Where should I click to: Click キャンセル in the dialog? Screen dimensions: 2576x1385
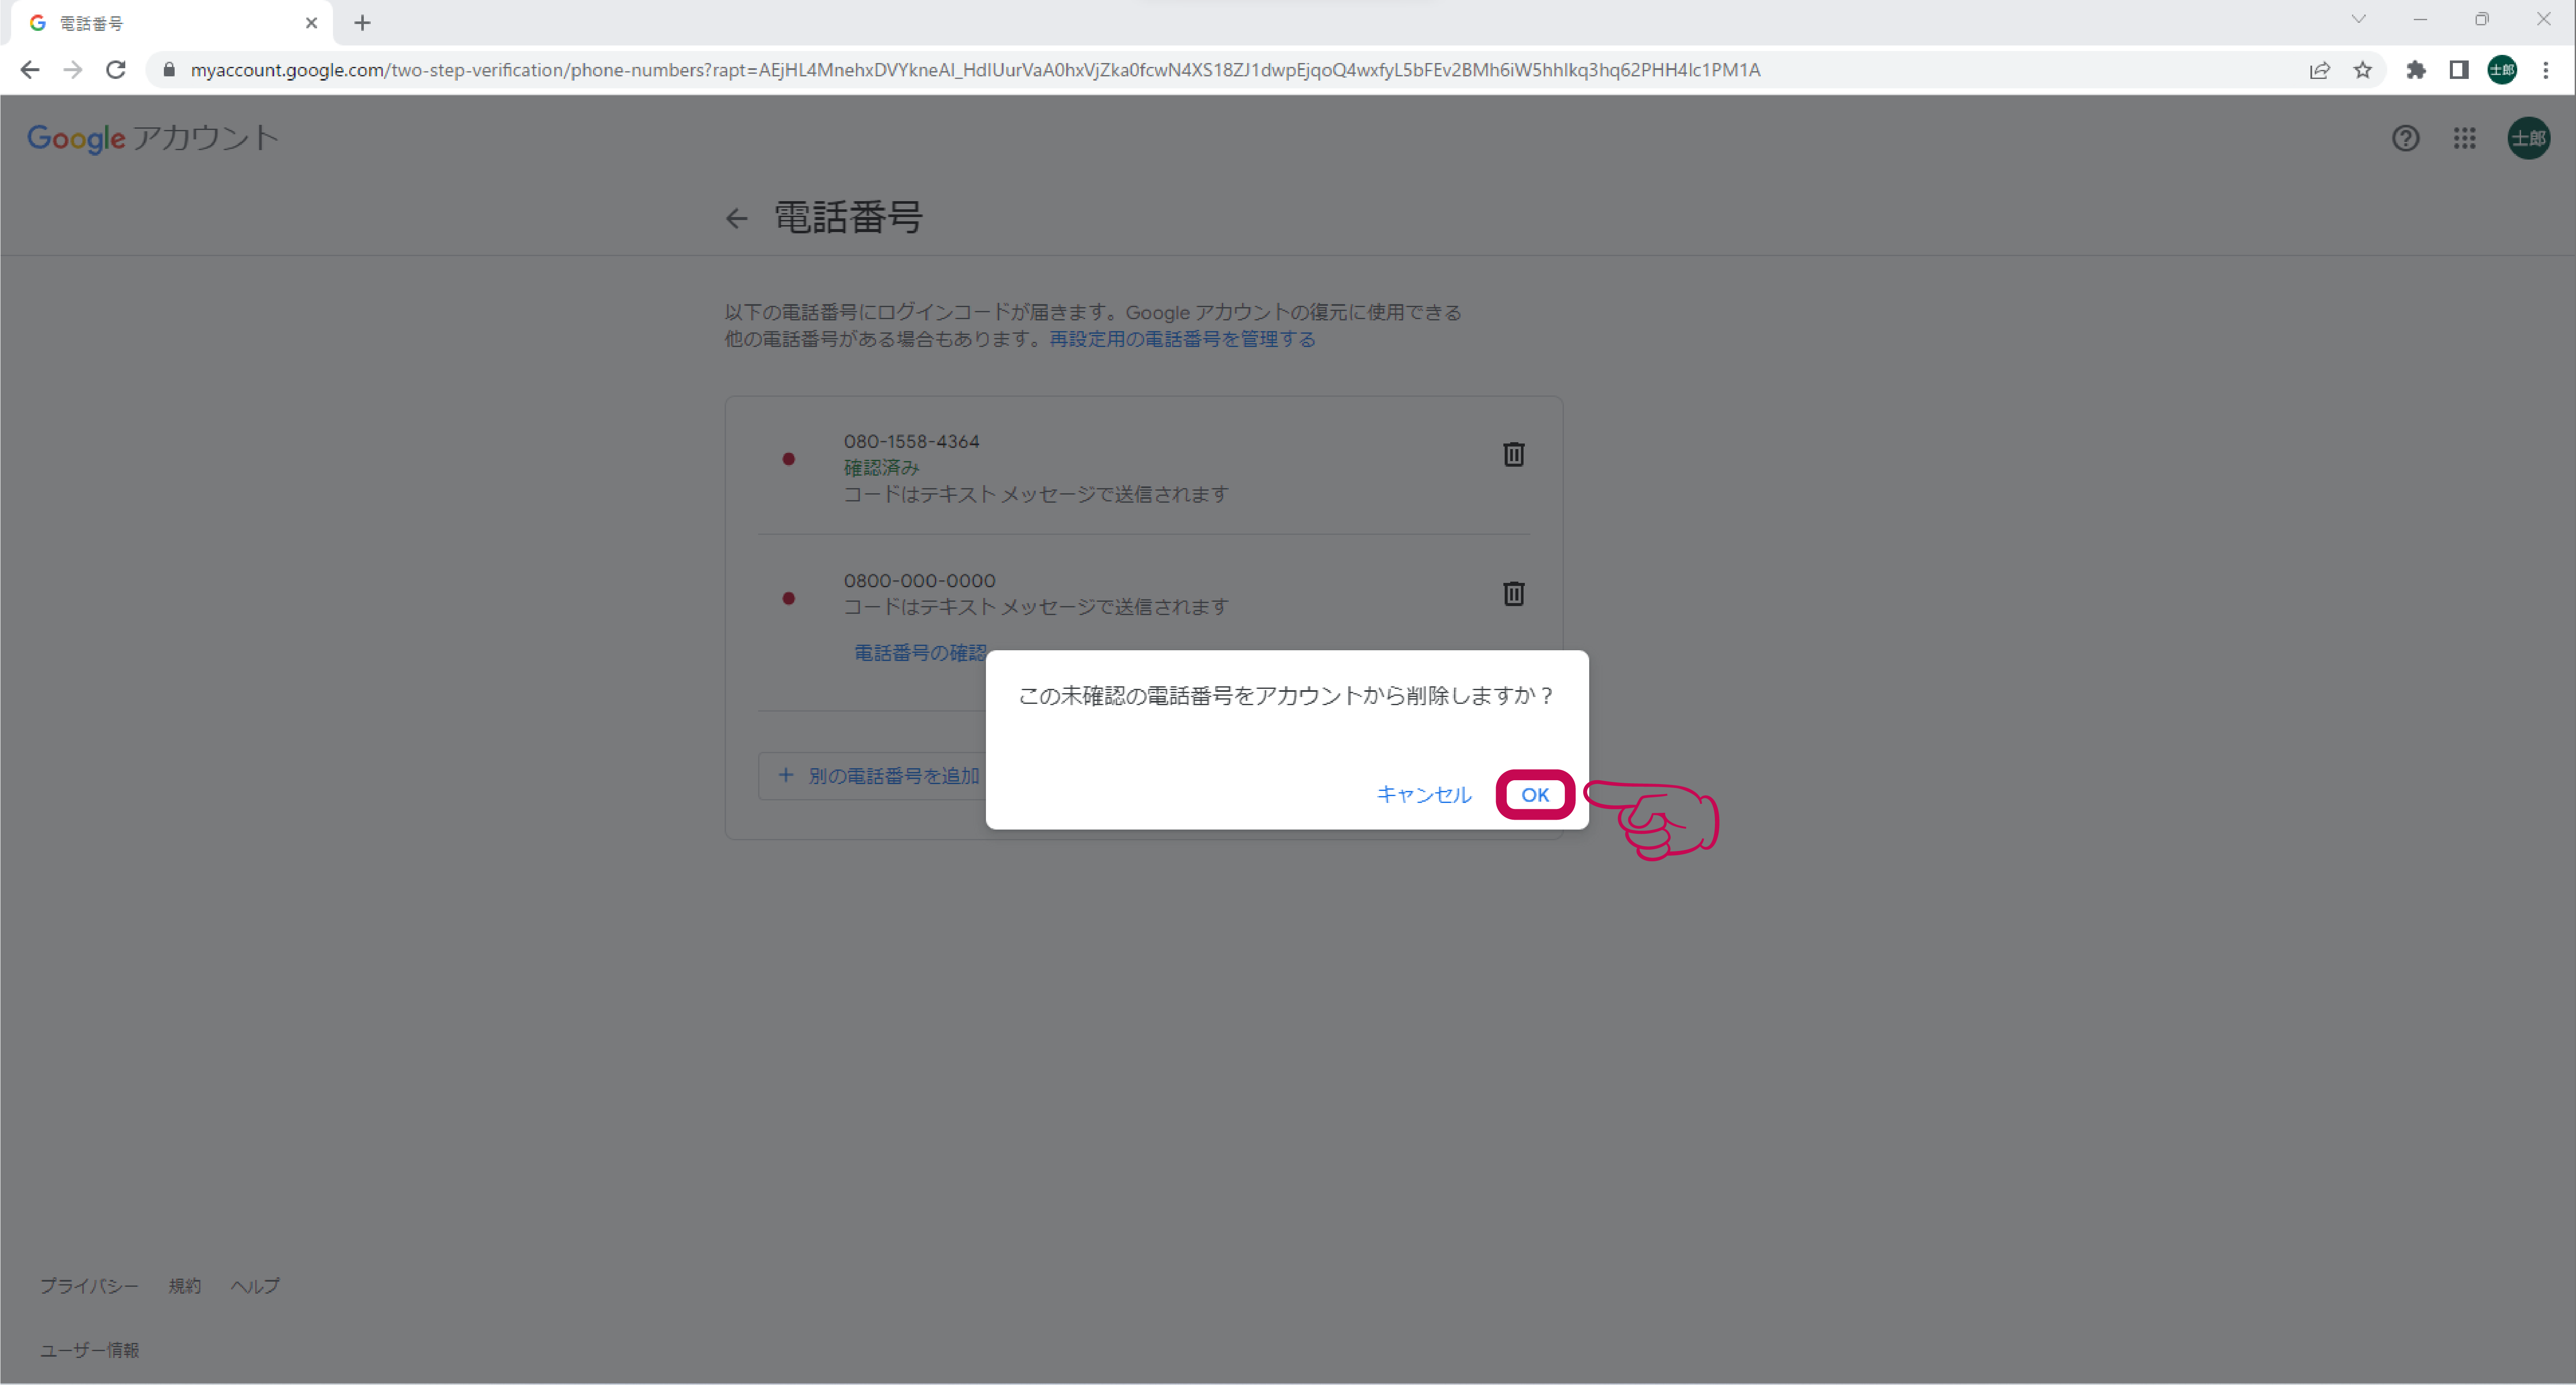[1423, 795]
